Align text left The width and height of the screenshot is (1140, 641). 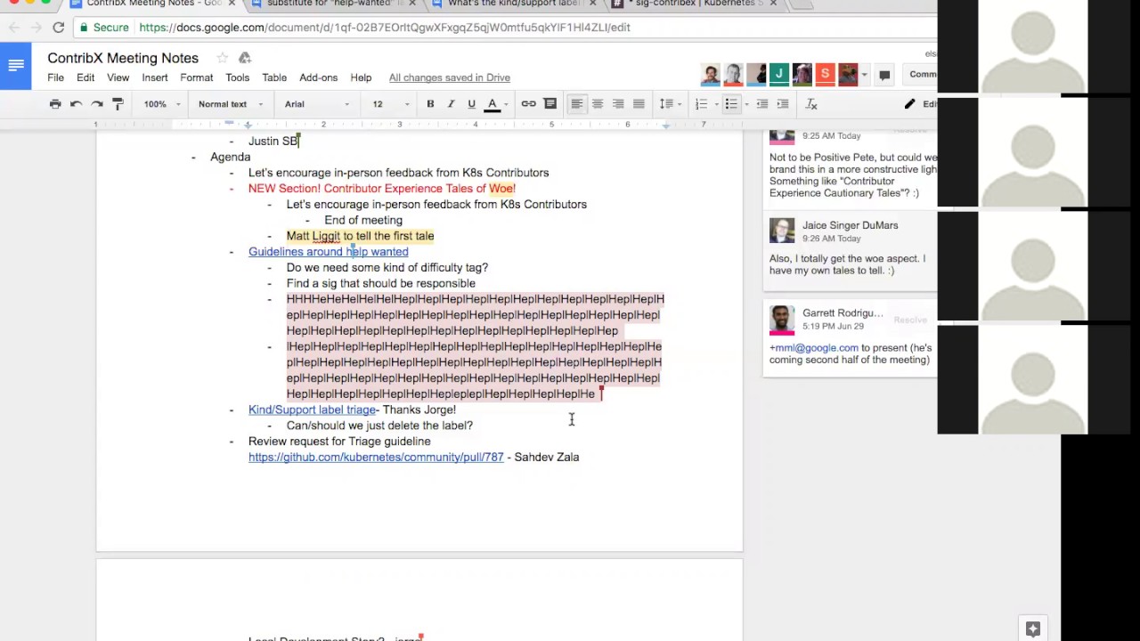point(576,104)
